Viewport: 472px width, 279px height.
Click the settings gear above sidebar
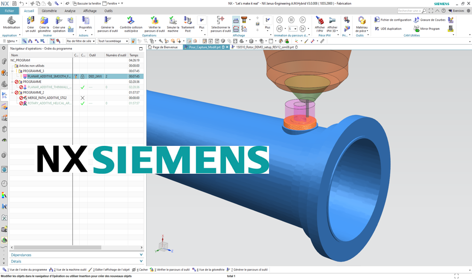coord(4,48)
